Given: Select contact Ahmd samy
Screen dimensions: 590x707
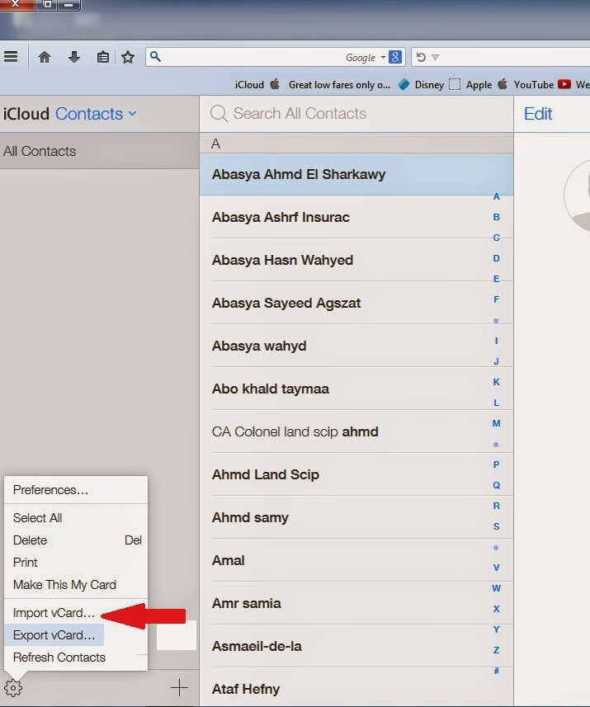Looking at the screenshot, I should (356, 517).
